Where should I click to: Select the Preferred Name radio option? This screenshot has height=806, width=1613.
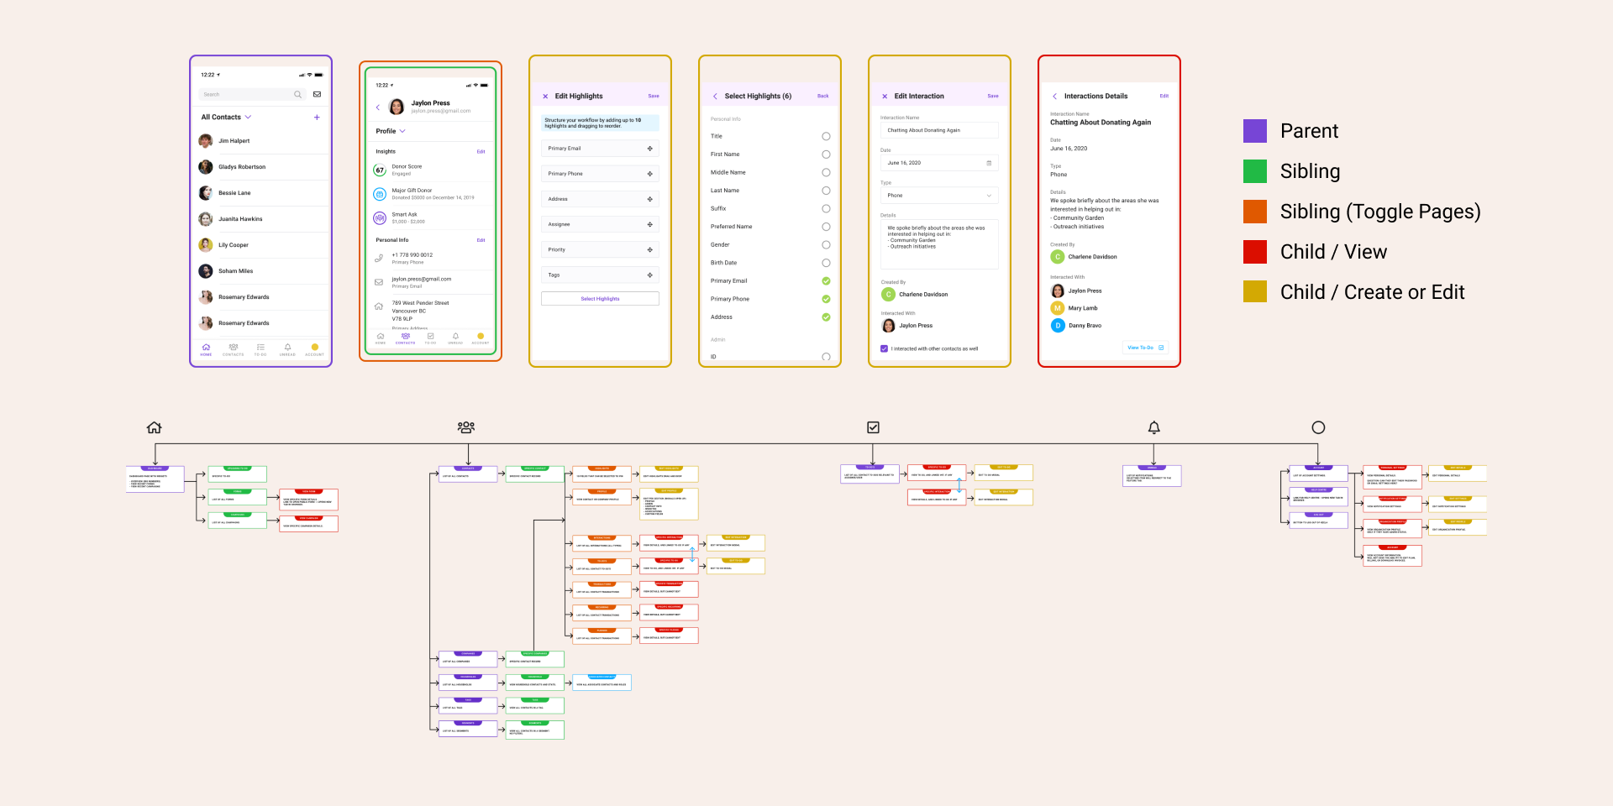tap(826, 227)
